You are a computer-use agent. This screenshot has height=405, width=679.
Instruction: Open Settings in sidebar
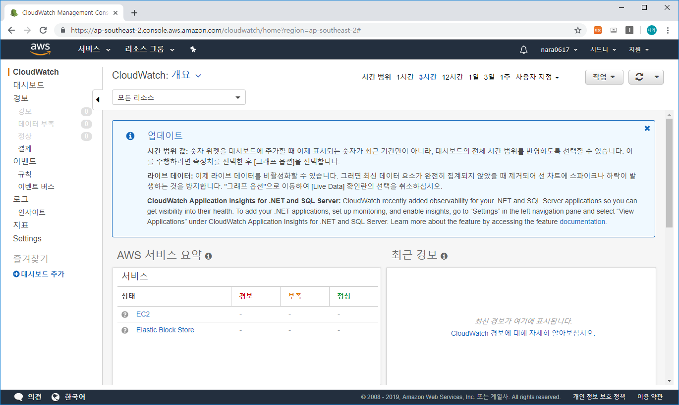pos(27,238)
